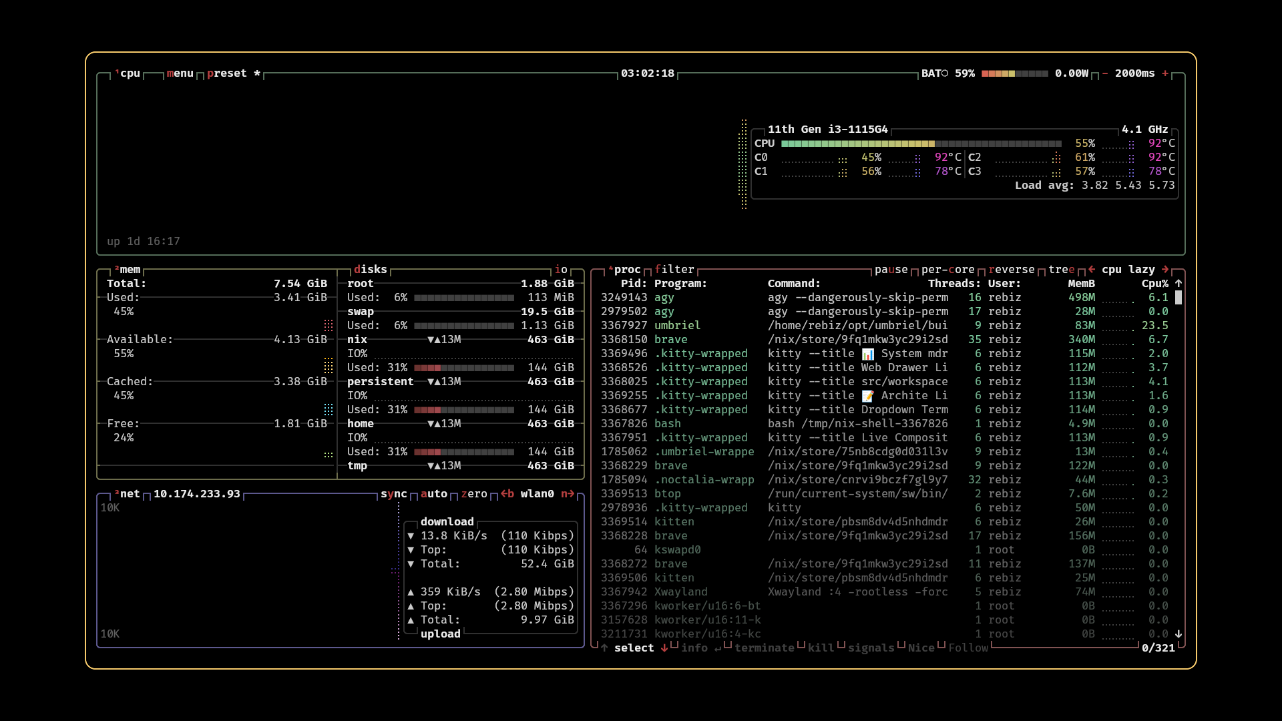Follow the selected process
Image resolution: width=1282 pixels, height=721 pixels.
coord(968,648)
